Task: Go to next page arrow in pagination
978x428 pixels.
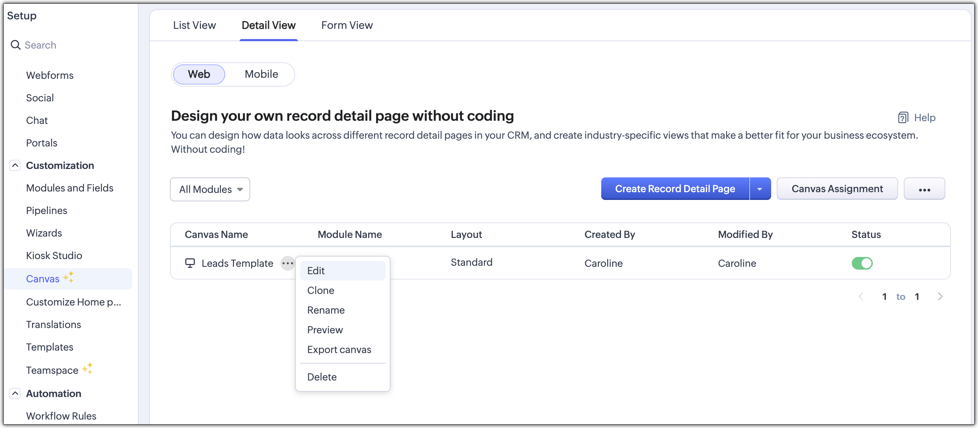Action: (940, 297)
